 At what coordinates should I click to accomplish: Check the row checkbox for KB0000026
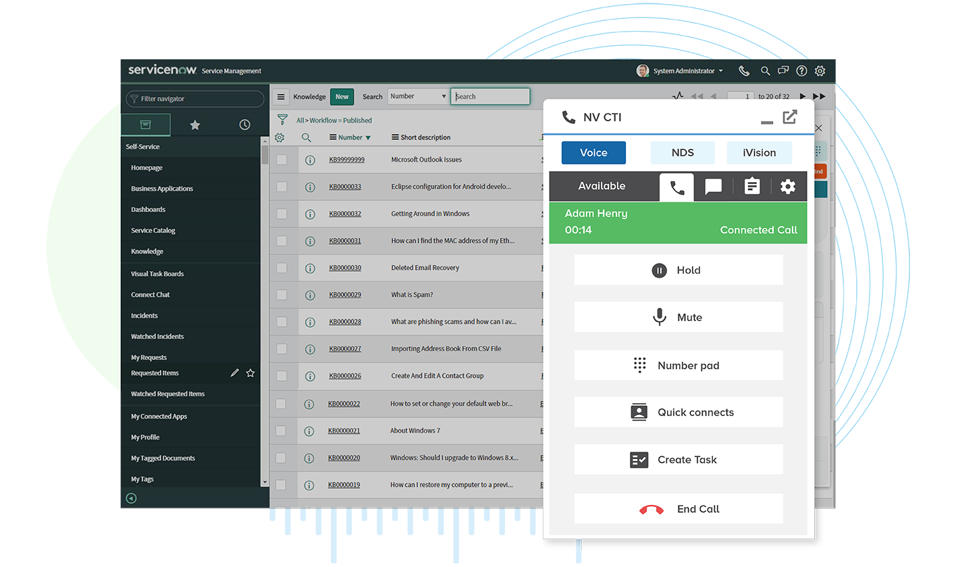pyautogui.click(x=282, y=376)
